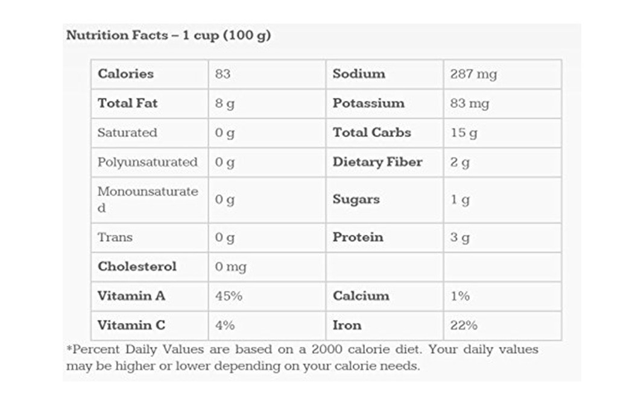
Task: Select the Calories label cell
Action: [x=125, y=74]
